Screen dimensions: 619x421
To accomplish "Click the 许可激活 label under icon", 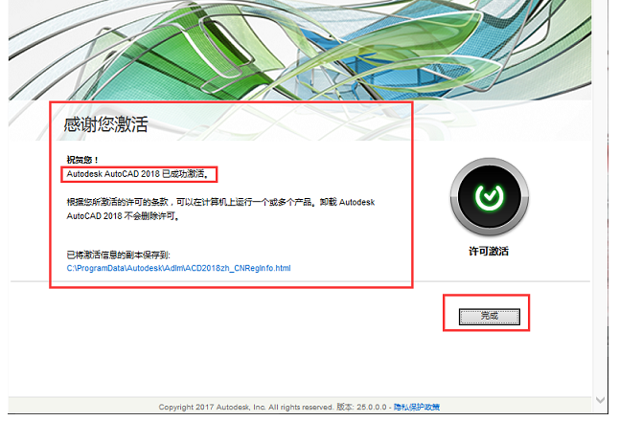I will 489,251.
